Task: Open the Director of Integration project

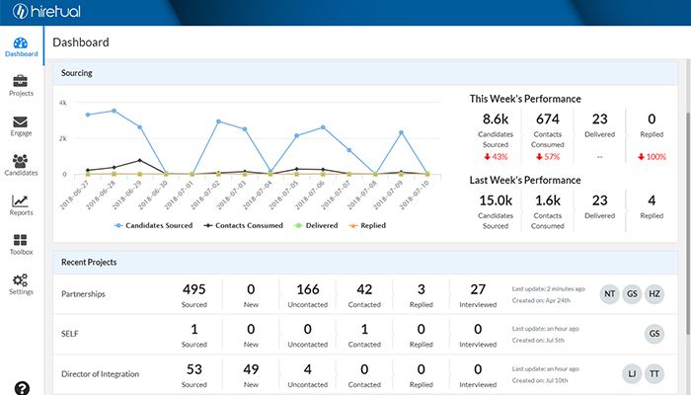Action: pos(100,374)
